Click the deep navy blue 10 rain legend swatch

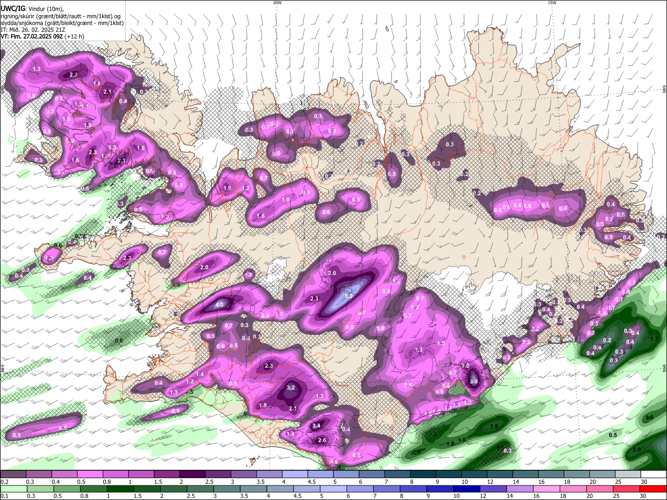point(466,489)
